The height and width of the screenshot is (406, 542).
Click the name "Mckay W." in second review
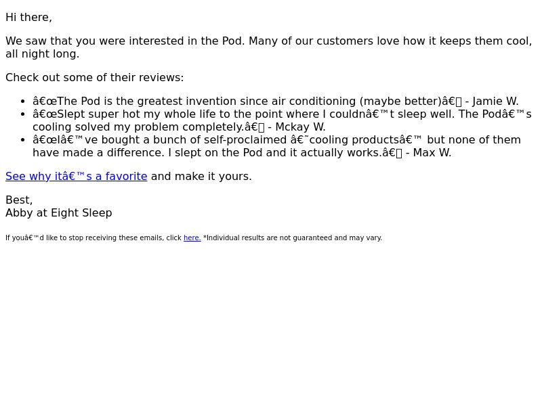(x=300, y=127)
